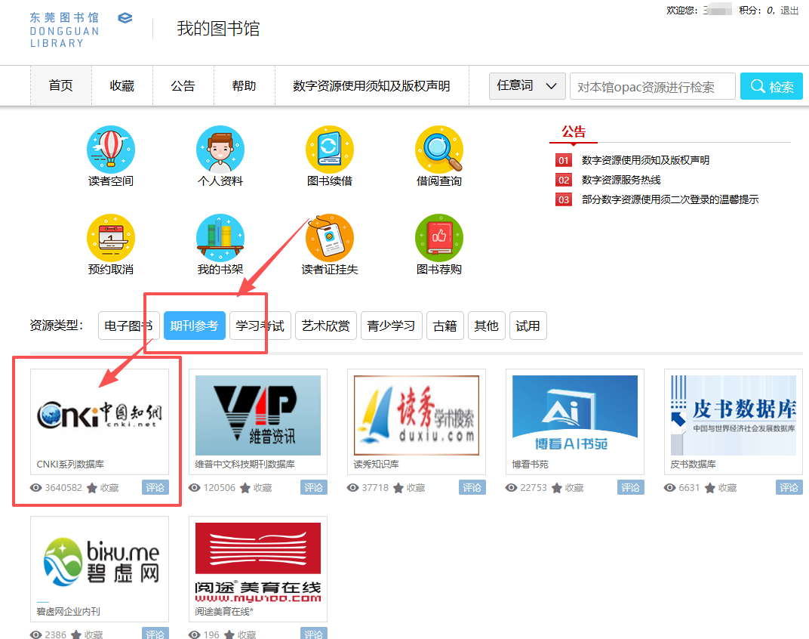
Task: Open the 借阅查询 magnifier icon
Action: (438, 150)
